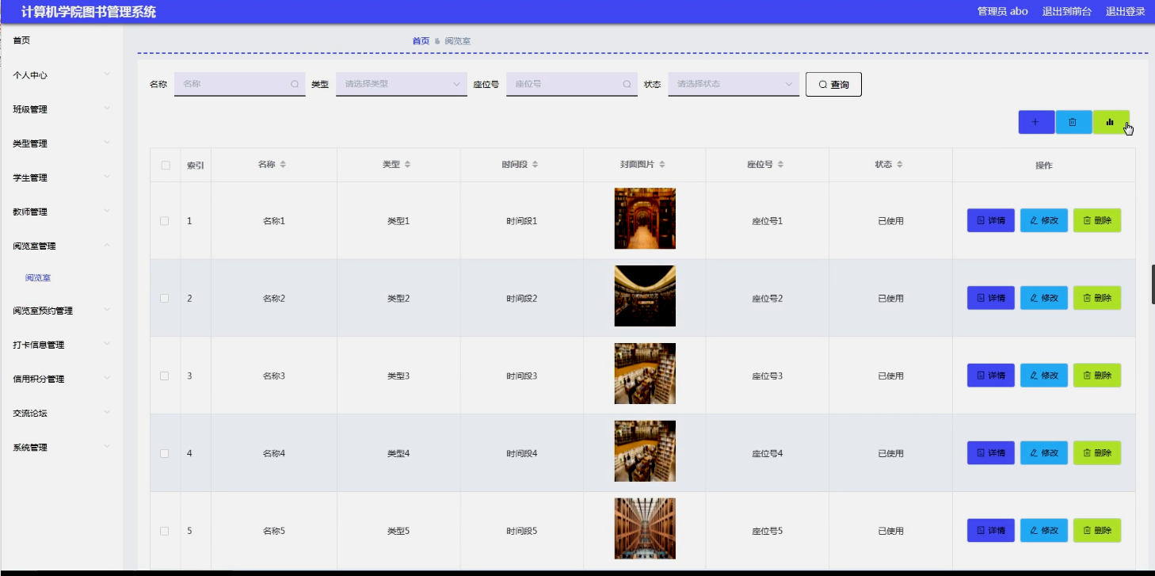The image size is (1155, 576).
Task: Check the checkbox for row 名称3
Action: click(165, 375)
